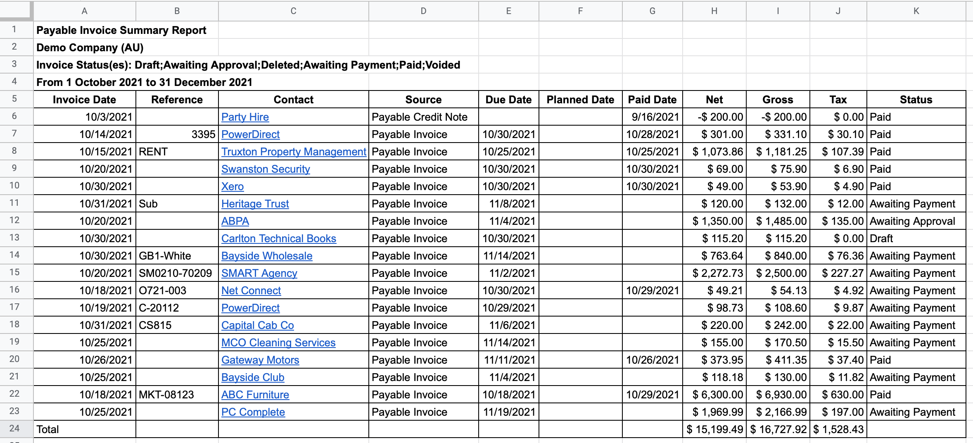
Task: Click the Xero contact link
Action: point(233,186)
